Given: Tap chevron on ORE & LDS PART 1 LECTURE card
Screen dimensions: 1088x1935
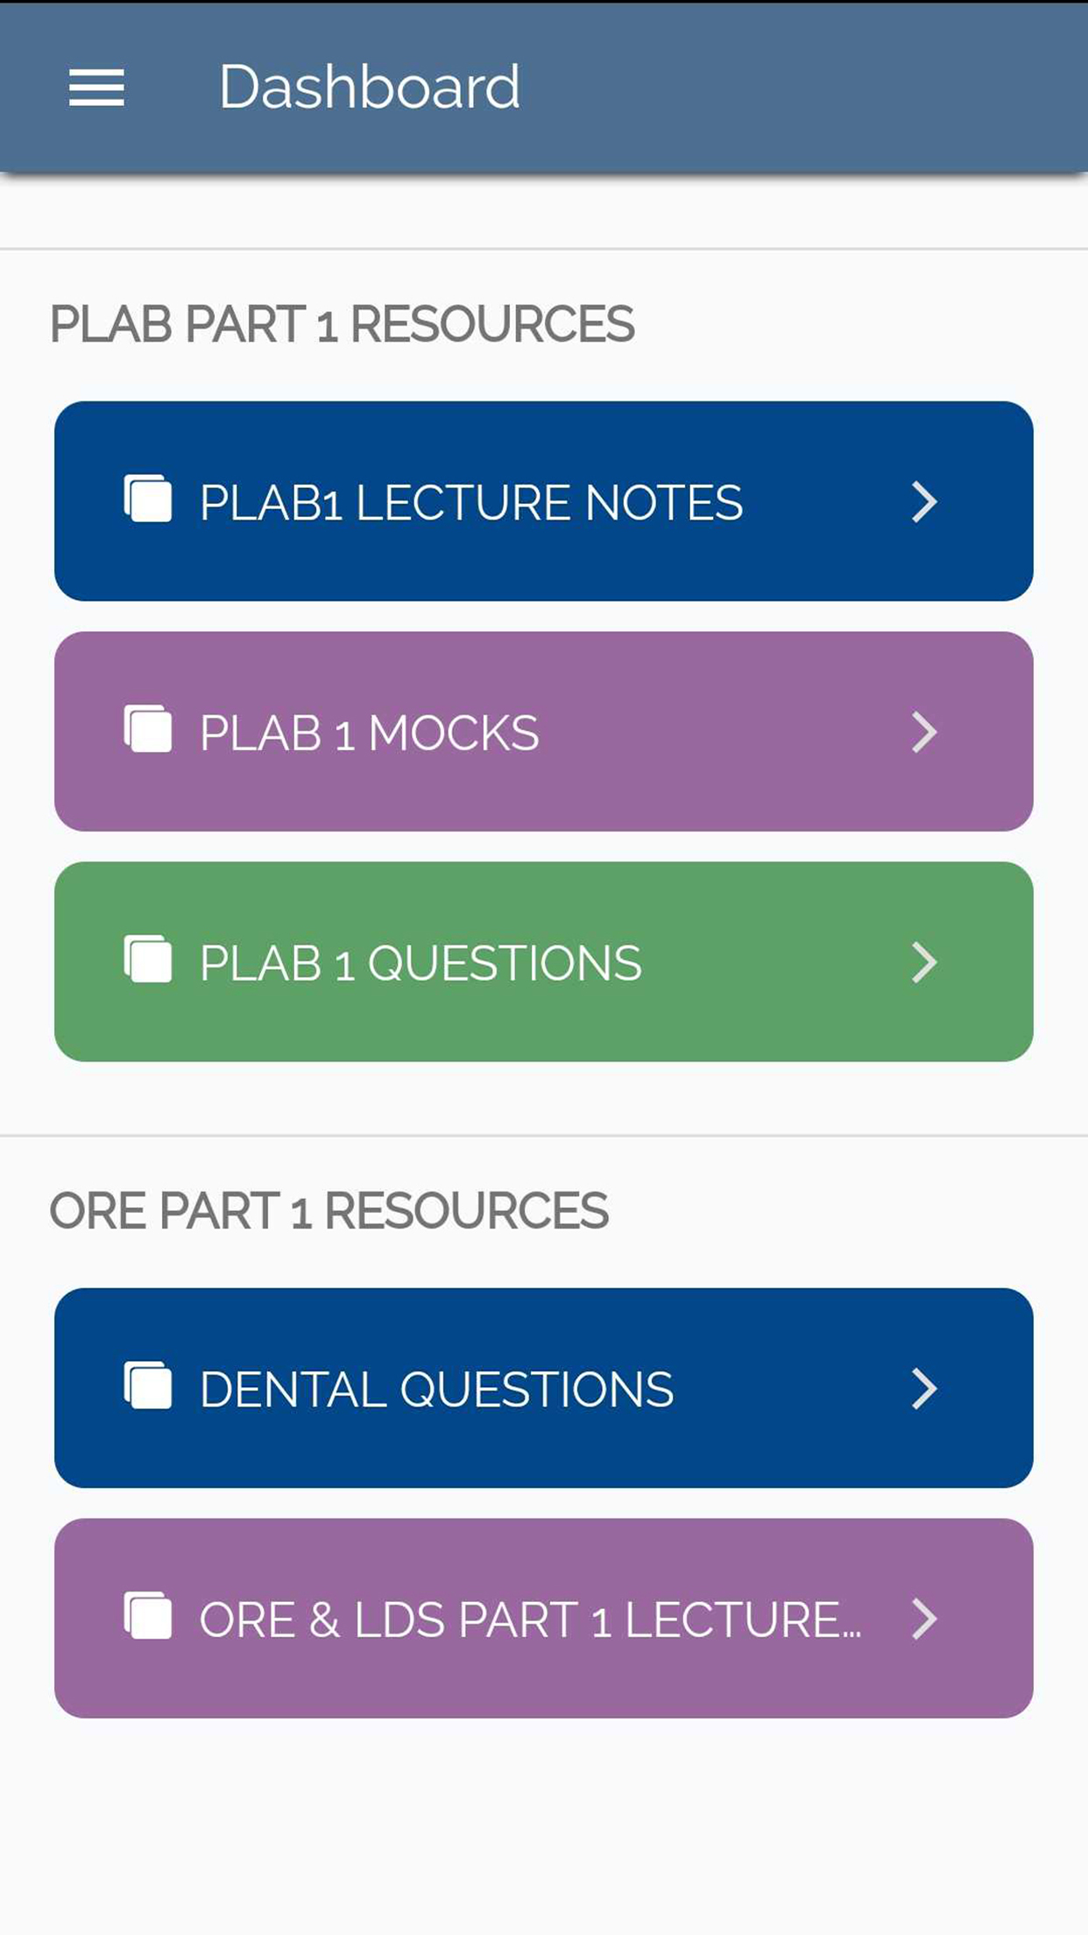Looking at the screenshot, I should tap(924, 1619).
